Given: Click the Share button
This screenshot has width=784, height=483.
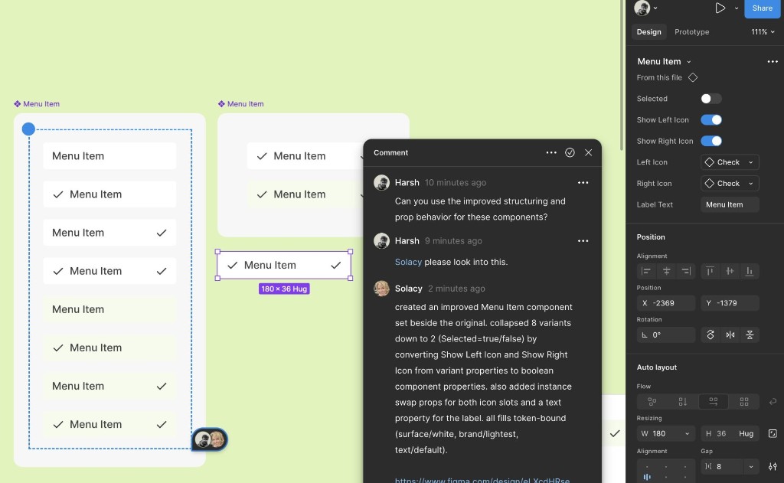Looking at the screenshot, I should (762, 8).
